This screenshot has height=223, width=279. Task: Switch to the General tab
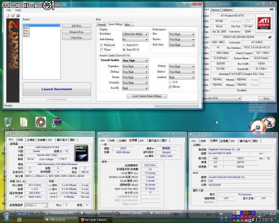pos(102,24)
